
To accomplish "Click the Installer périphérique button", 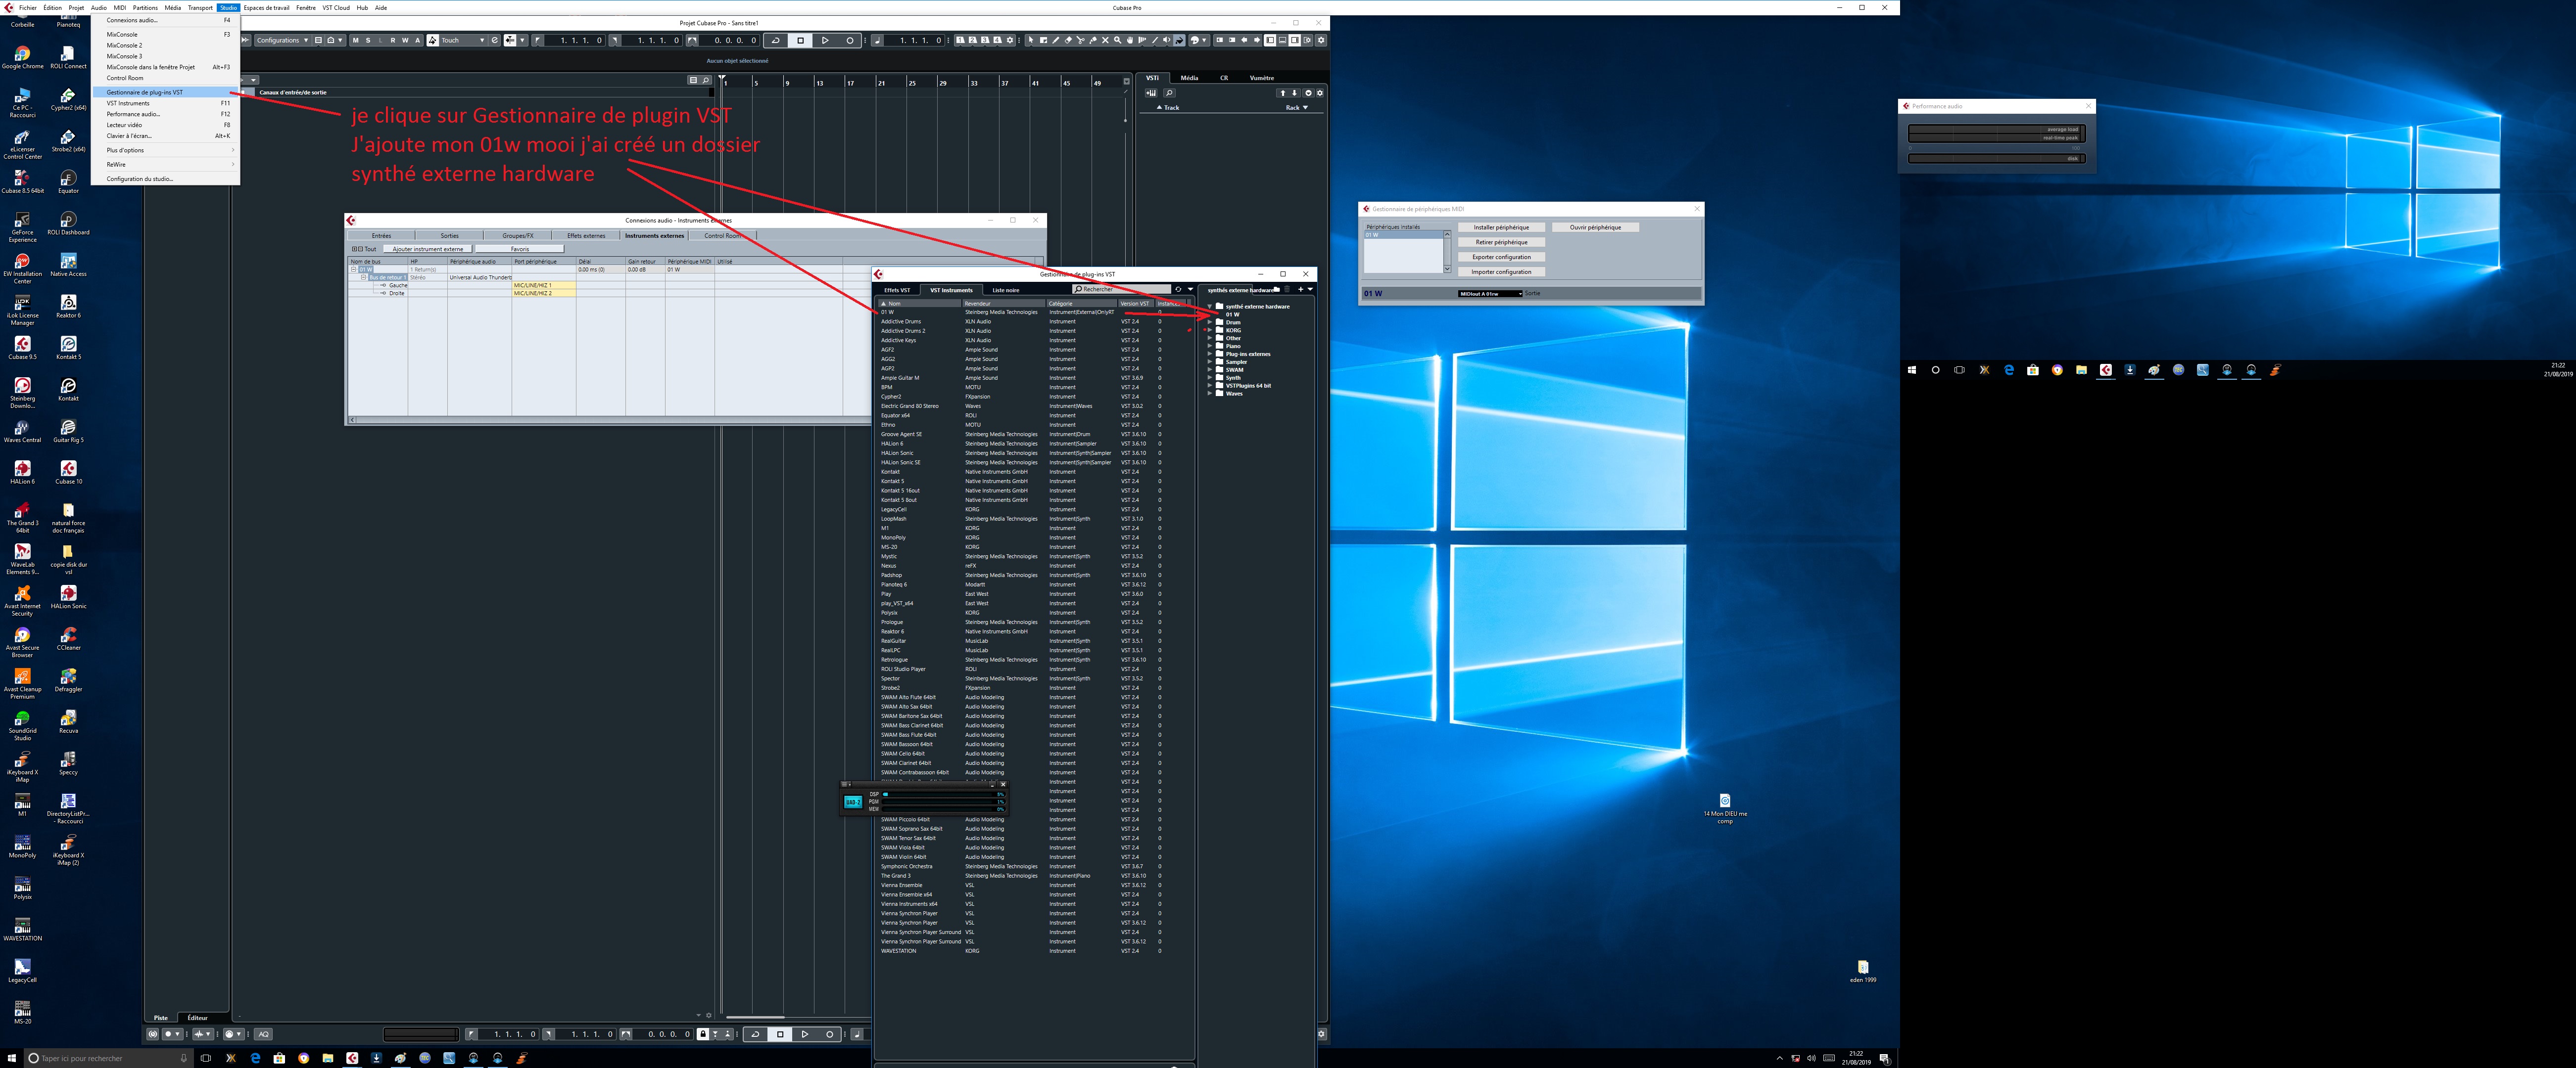I will coord(1501,227).
